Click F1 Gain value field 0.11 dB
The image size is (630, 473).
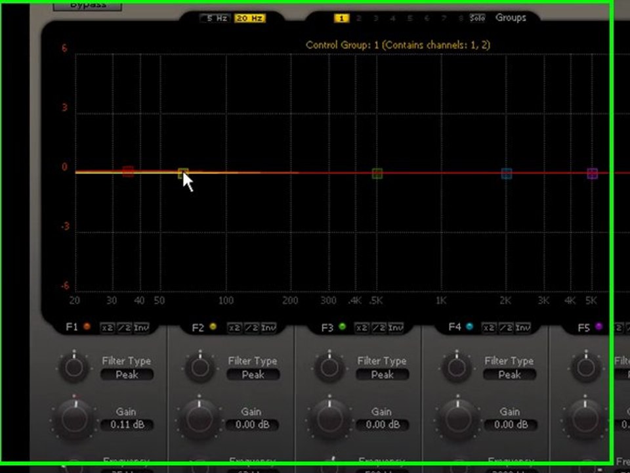pyautogui.click(x=127, y=425)
